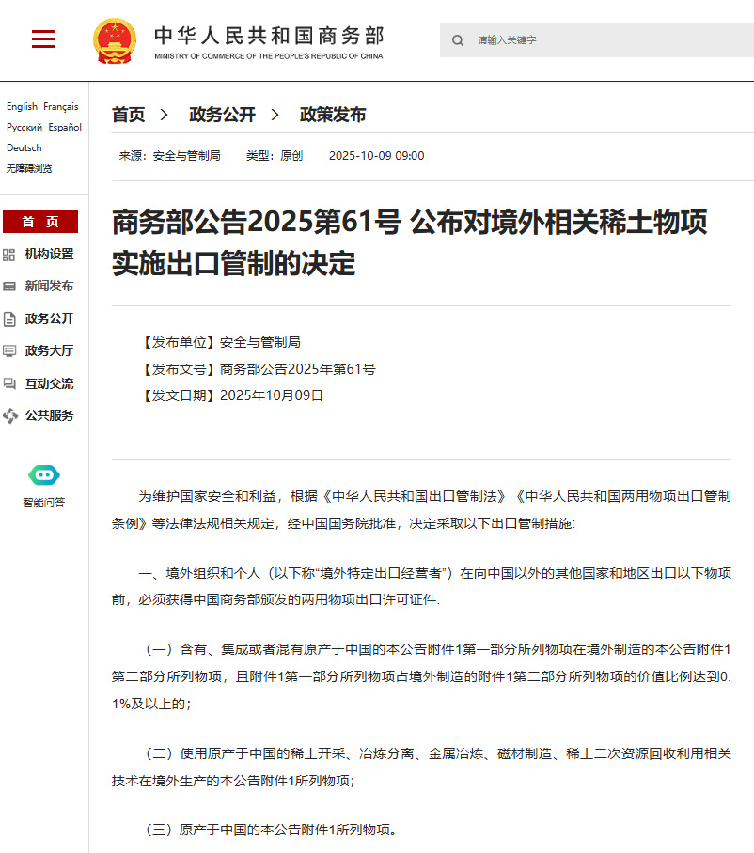Open 新闻发布 sidebar menu item
754x853 pixels.
(50, 287)
